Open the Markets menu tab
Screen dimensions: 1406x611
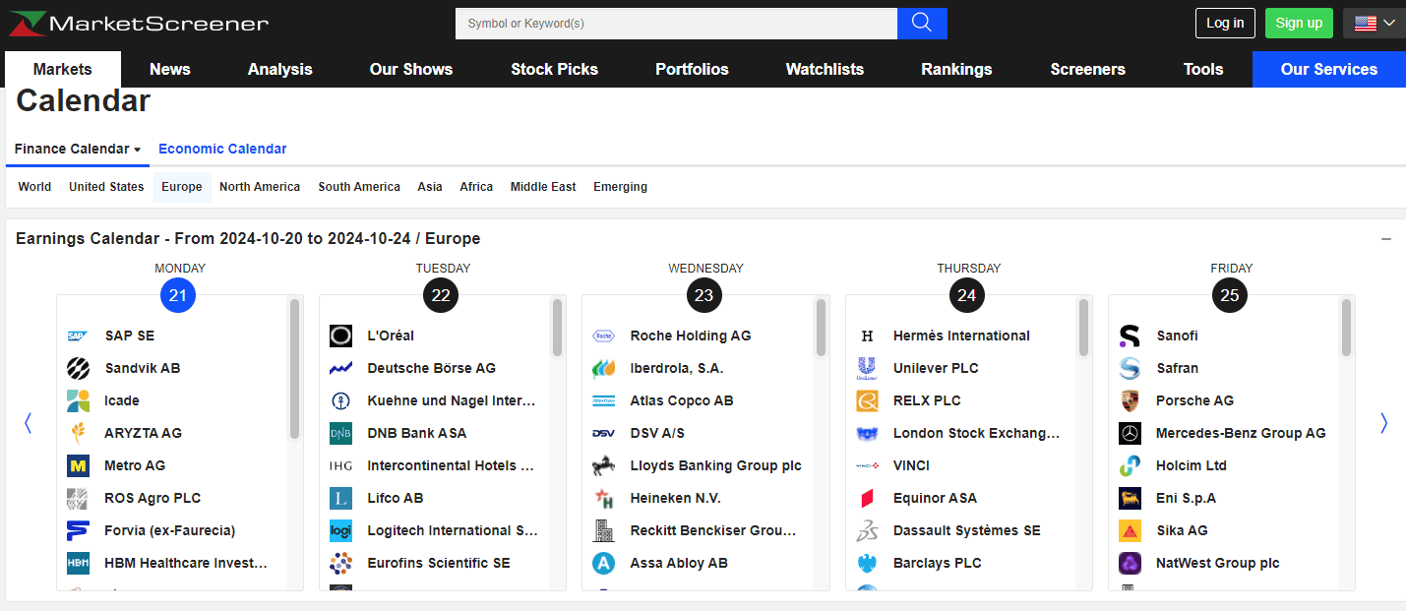tap(63, 69)
